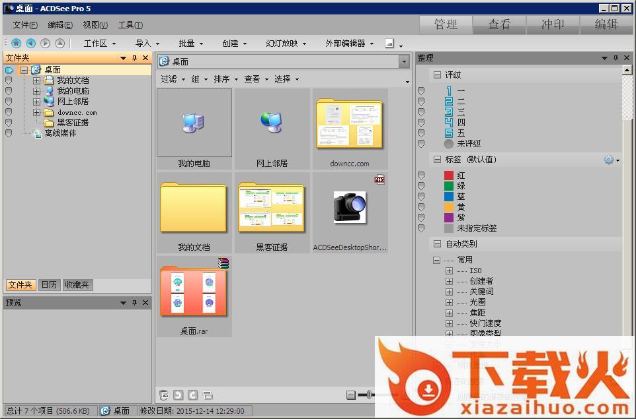The width and height of the screenshot is (636, 419).
Task: Select rating 1 icon
Action: [x=449, y=90]
